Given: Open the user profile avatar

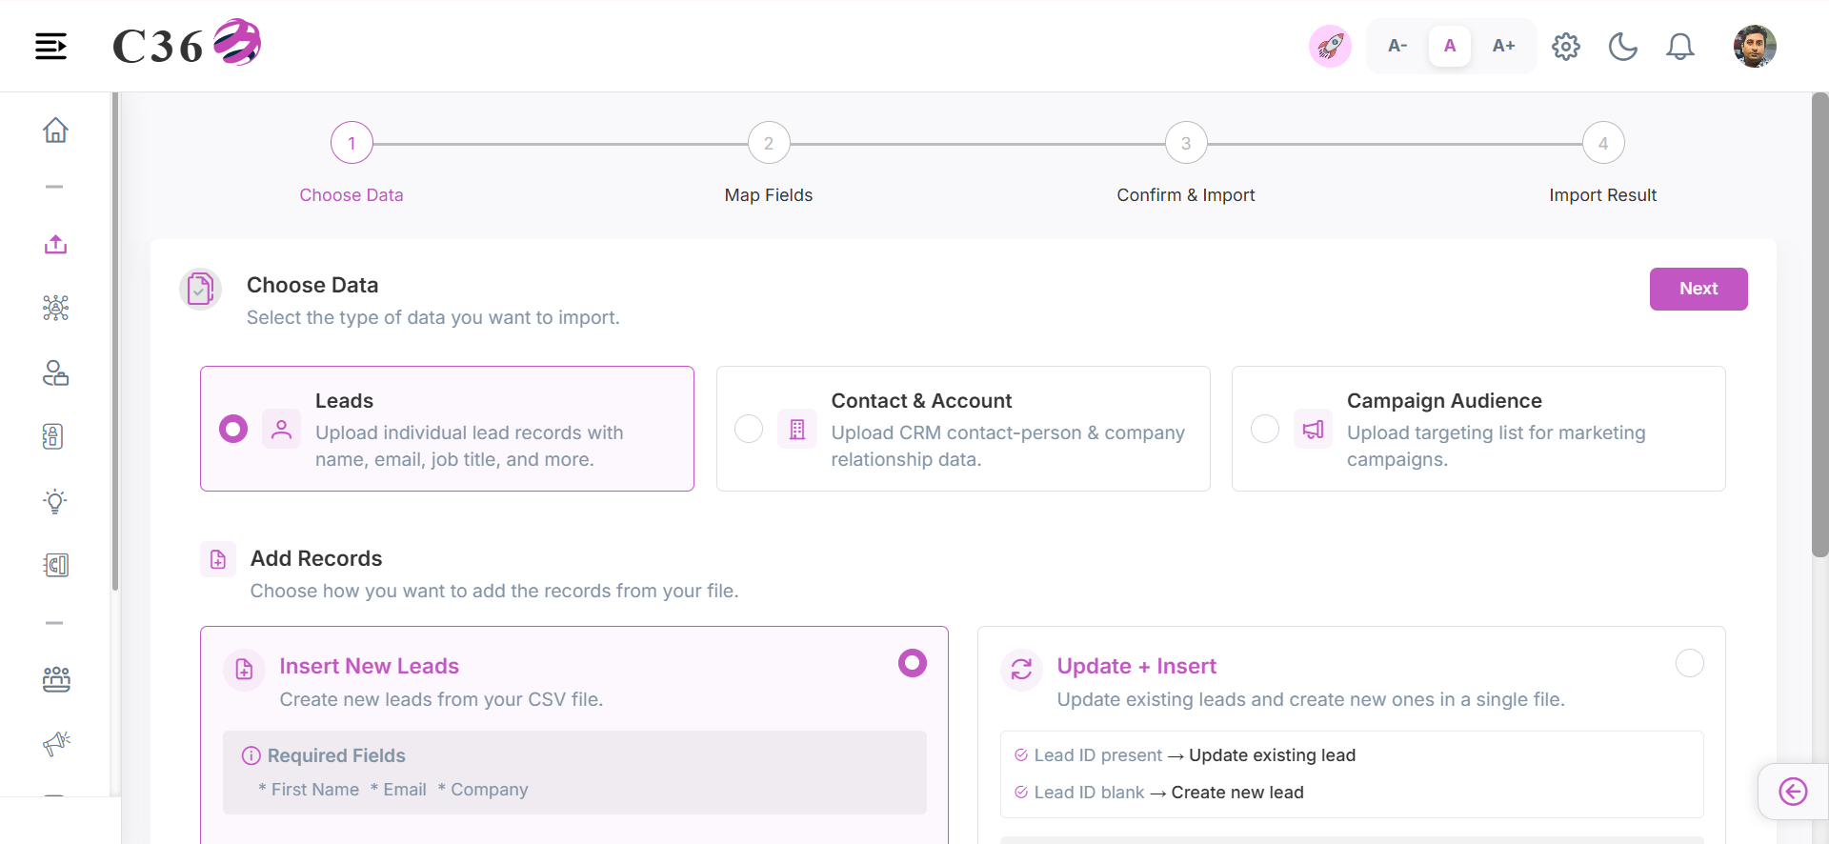Looking at the screenshot, I should pos(1755,46).
